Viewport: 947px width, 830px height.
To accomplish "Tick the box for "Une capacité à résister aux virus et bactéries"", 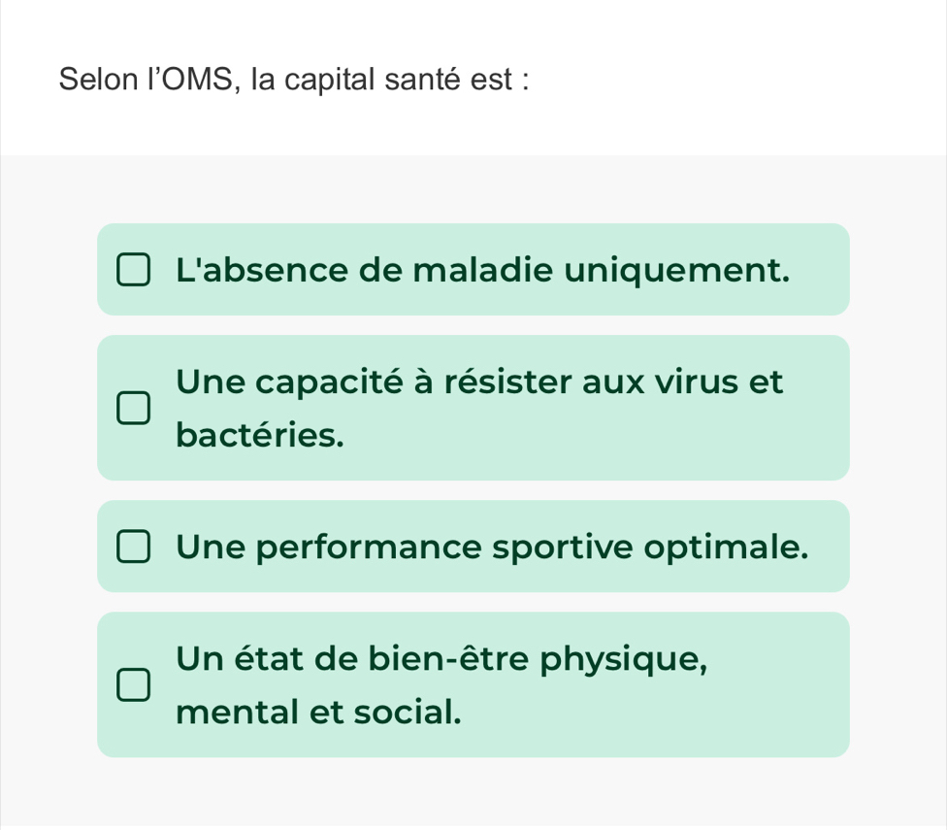I will click(x=134, y=409).
